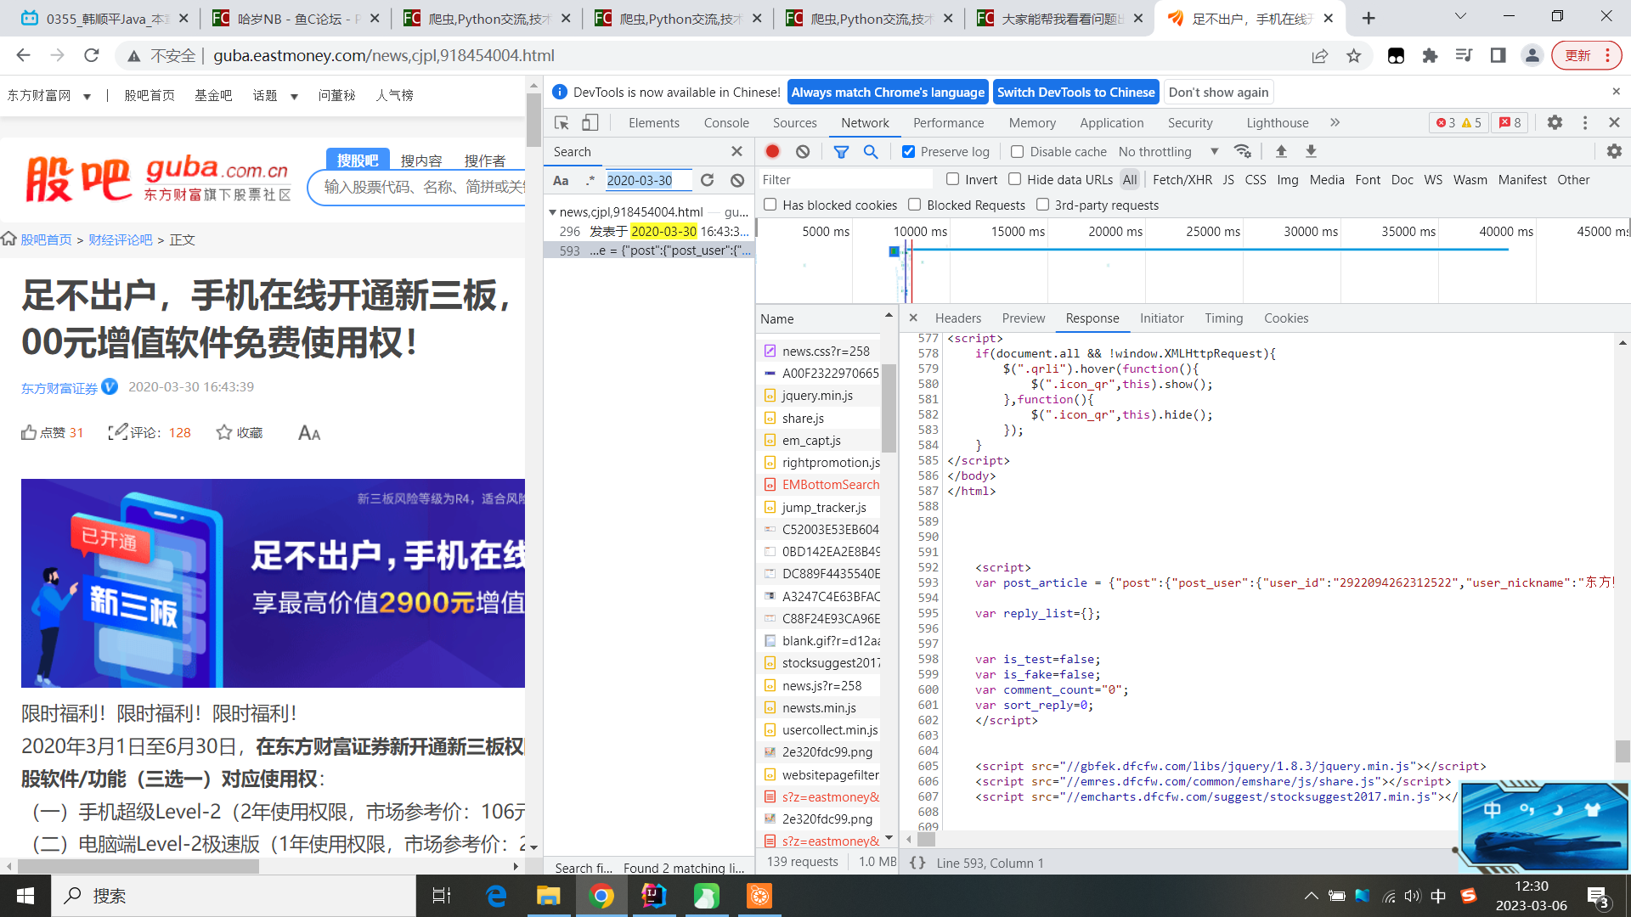The image size is (1631, 917).
Task: Pretty print the response braces icon
Action: (x=917, y=863)
